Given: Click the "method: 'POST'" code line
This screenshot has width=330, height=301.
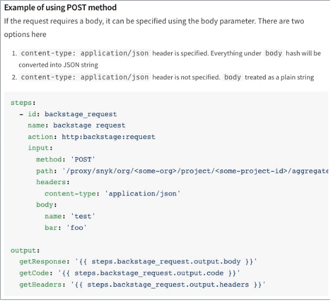Looking at the screenshot, I should pyautogui.click(x=65, y=159).
